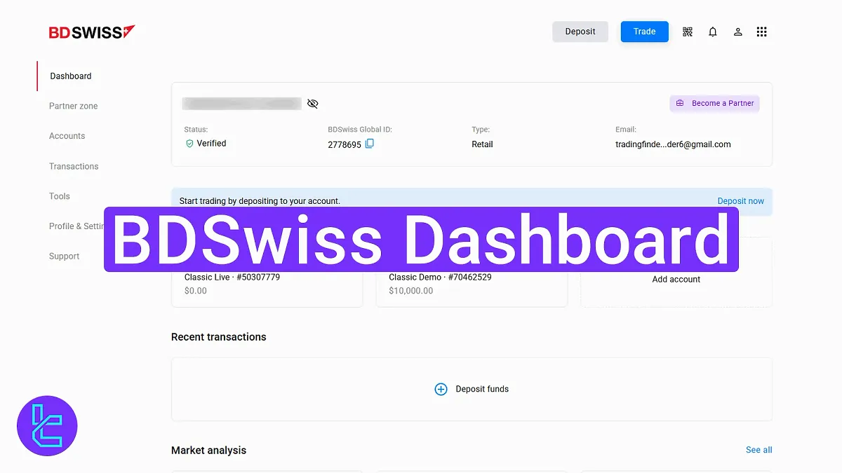The height and width of the screenshot is (473, 842).
Task: Open the profile person icon
Action: (737, 32)
